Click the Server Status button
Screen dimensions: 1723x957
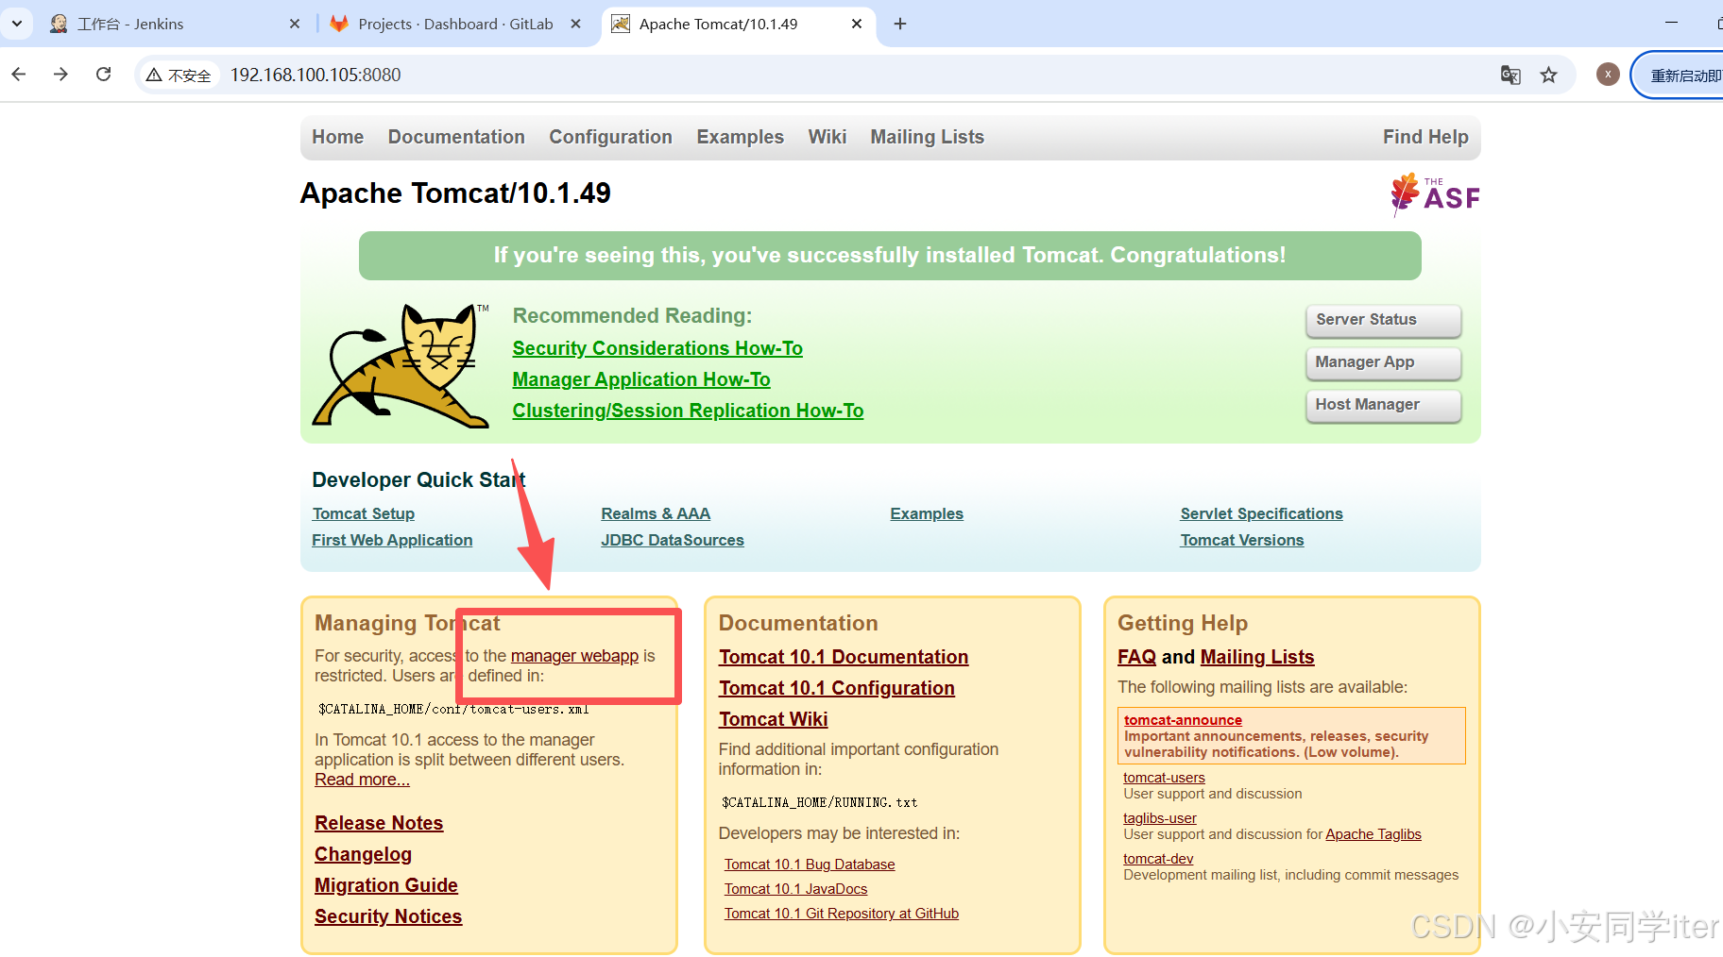coord(1384,320)
